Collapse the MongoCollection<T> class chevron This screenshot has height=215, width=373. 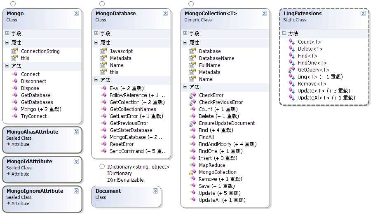click(264, 13)
